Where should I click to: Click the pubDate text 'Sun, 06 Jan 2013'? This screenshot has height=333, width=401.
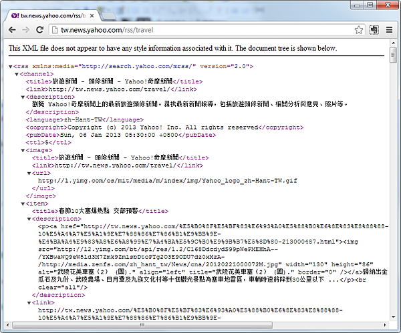(x=90, y=135)
